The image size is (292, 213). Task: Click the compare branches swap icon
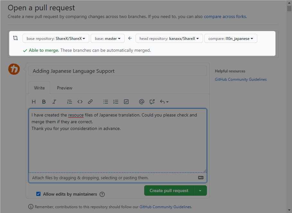15,38
